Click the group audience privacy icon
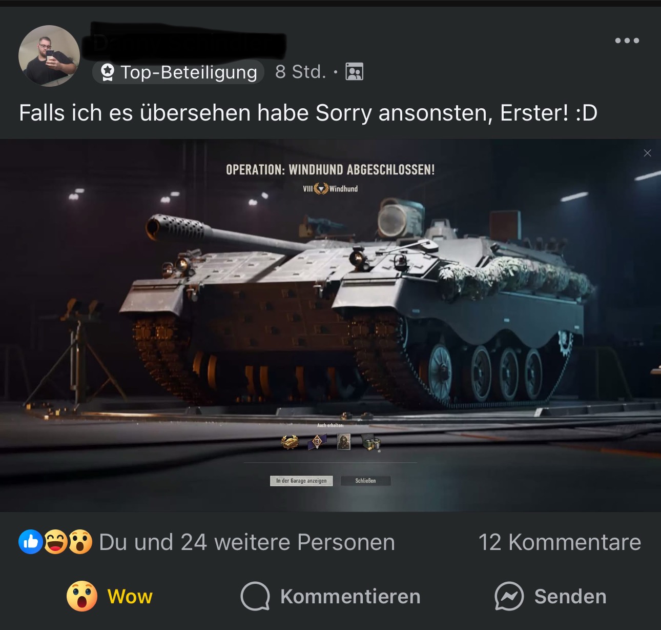Image resolution: width=661 pixels, height=630 pixels. [x=355, y=71]
